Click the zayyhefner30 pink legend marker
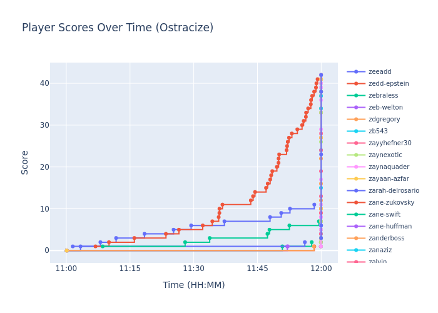This screenshot has width=438, height=313. [x=356, y=143]
